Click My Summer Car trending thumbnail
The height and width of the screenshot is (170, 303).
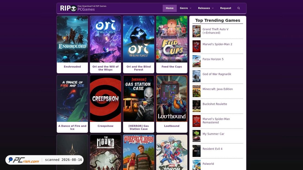click(x=196, y=136)
